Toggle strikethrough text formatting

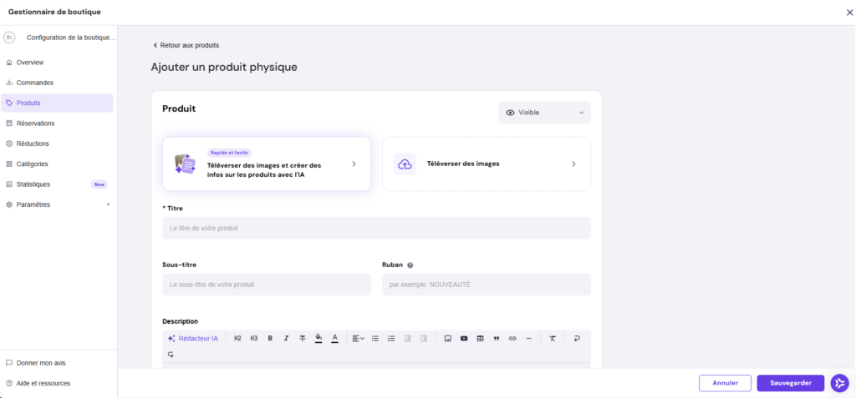click(302, 338)
